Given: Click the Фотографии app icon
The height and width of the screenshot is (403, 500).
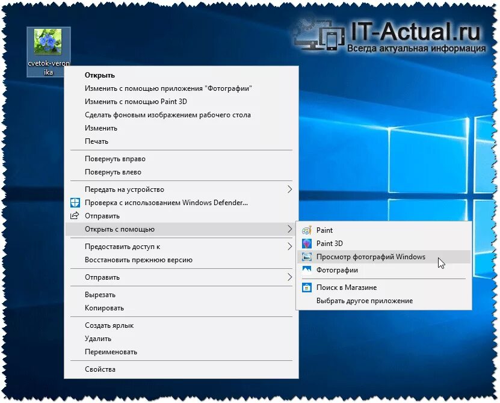Looking at the screenshot, I should 307,270.
